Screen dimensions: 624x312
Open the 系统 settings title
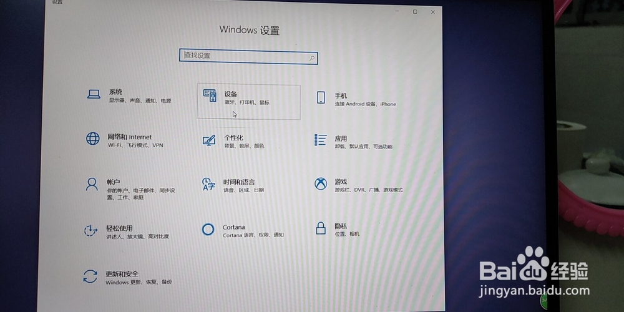115,92
